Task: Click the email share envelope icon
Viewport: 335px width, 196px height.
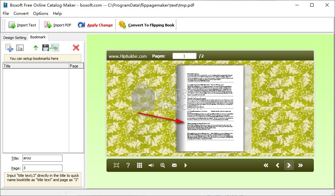Action: (174, 165)
